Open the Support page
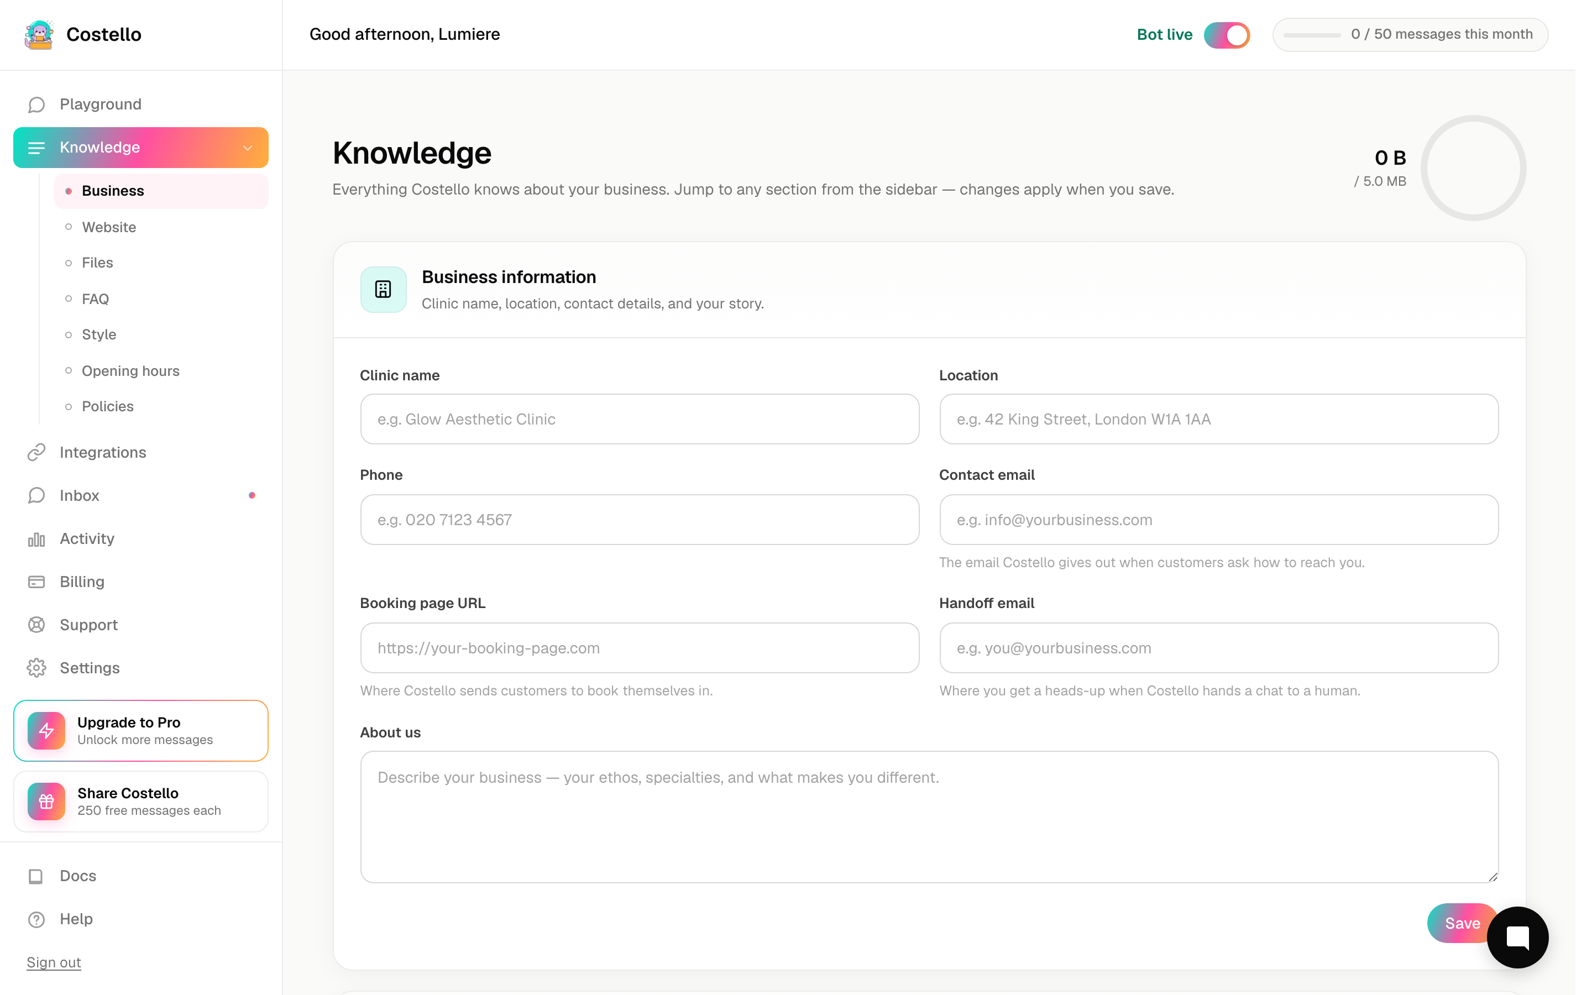This screenshot has width=1592, height=995. pyautogui.click(x=141, y=625)
